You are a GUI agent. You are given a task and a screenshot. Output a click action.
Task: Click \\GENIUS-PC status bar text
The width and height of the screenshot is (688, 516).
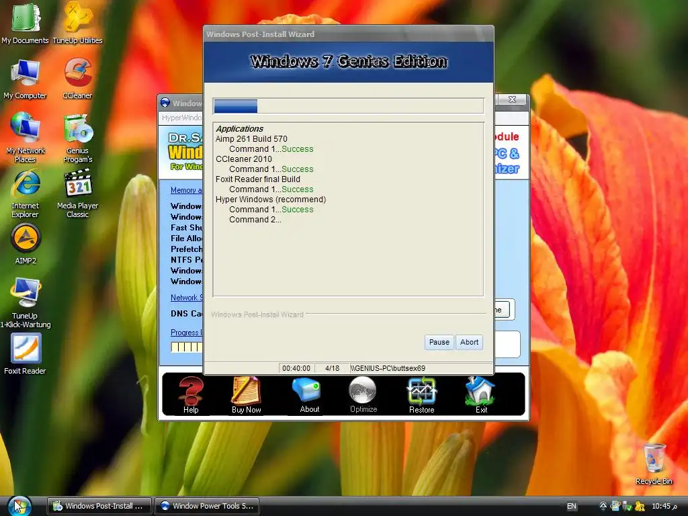(388, 368)
